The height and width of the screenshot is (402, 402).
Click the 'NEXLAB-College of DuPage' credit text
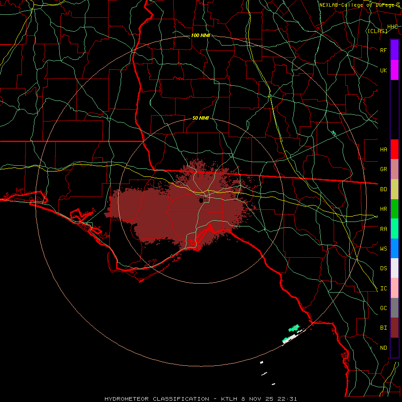[x=357, y=5]
